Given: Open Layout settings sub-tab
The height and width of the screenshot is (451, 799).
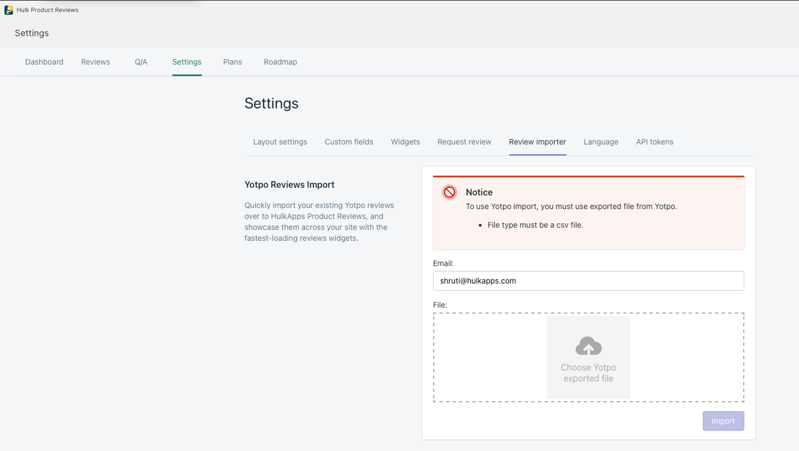Looking at the screenshot, I should tap(280, 142).
